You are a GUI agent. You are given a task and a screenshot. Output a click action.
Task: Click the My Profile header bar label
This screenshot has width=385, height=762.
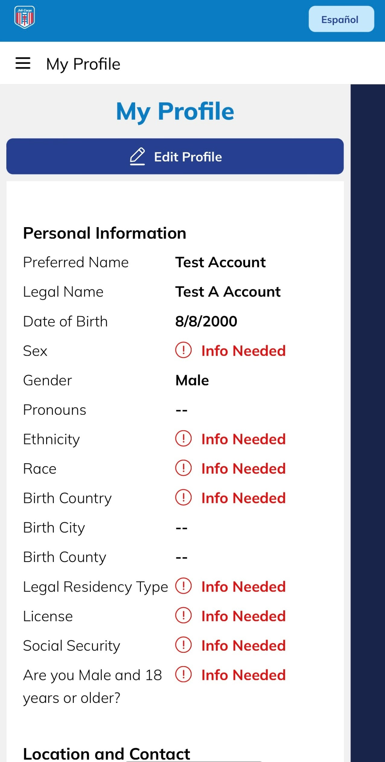point(83,63)
